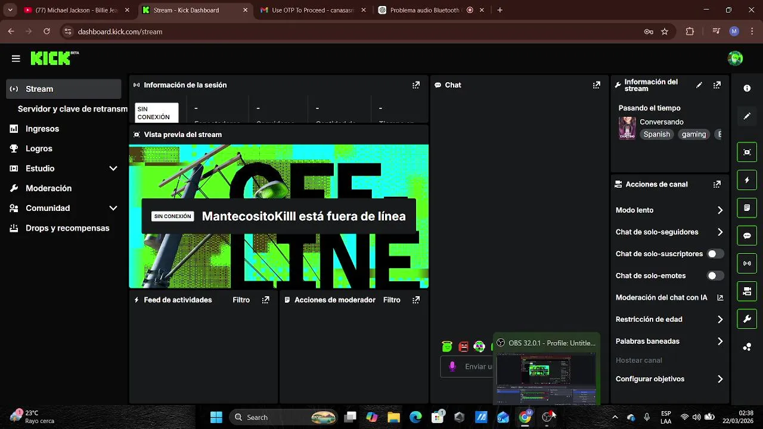Open the hamburger menu next to Kick logo
Screen dimensions: 763x429
pos(16,58)
